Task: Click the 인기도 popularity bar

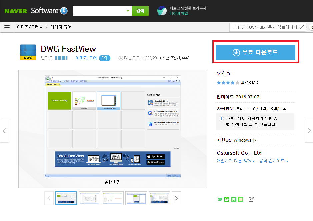Action: [61, 58]
